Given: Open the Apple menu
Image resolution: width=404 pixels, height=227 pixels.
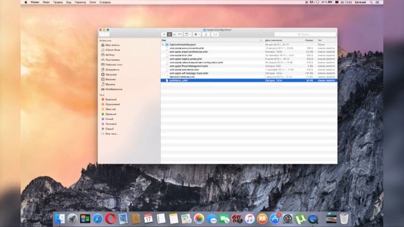Looking at the screenshot, I should coord(26,3).
